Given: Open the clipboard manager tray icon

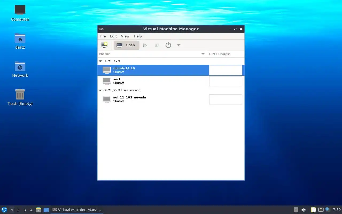Looking at the screenshot, I should pyautogui.click(x=313, y=210).
